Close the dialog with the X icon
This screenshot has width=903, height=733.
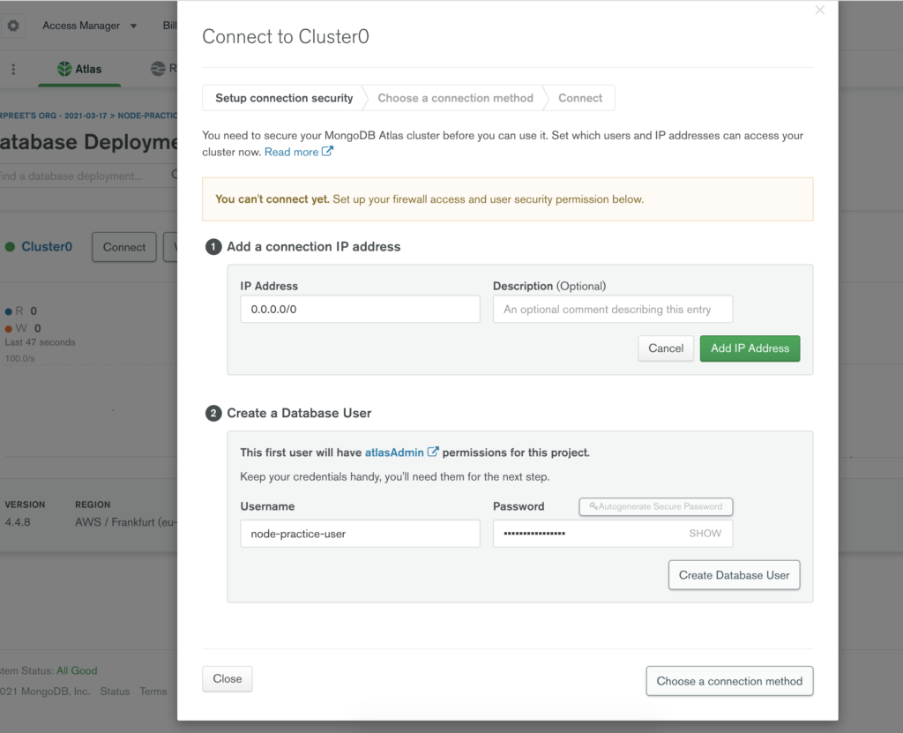tap(819, 10)
